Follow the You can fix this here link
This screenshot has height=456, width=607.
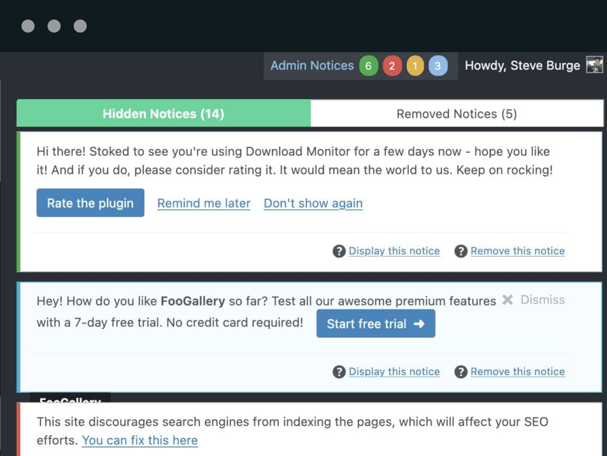pyautogui.click(x=140, y=440)
